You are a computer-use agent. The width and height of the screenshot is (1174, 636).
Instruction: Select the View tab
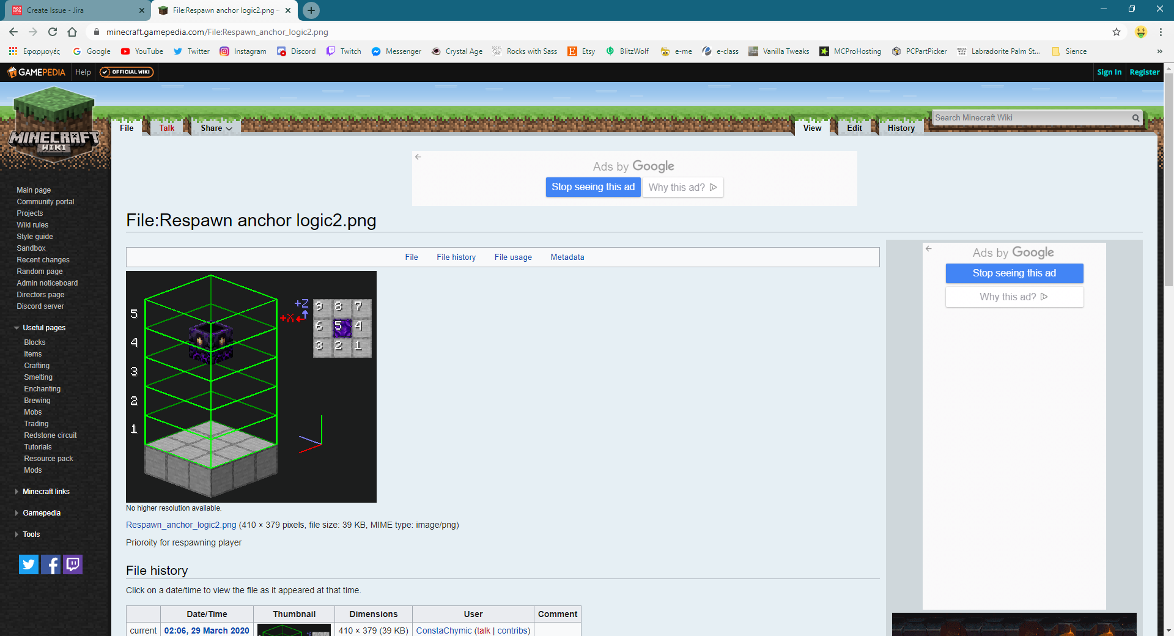tap(813, 128)
